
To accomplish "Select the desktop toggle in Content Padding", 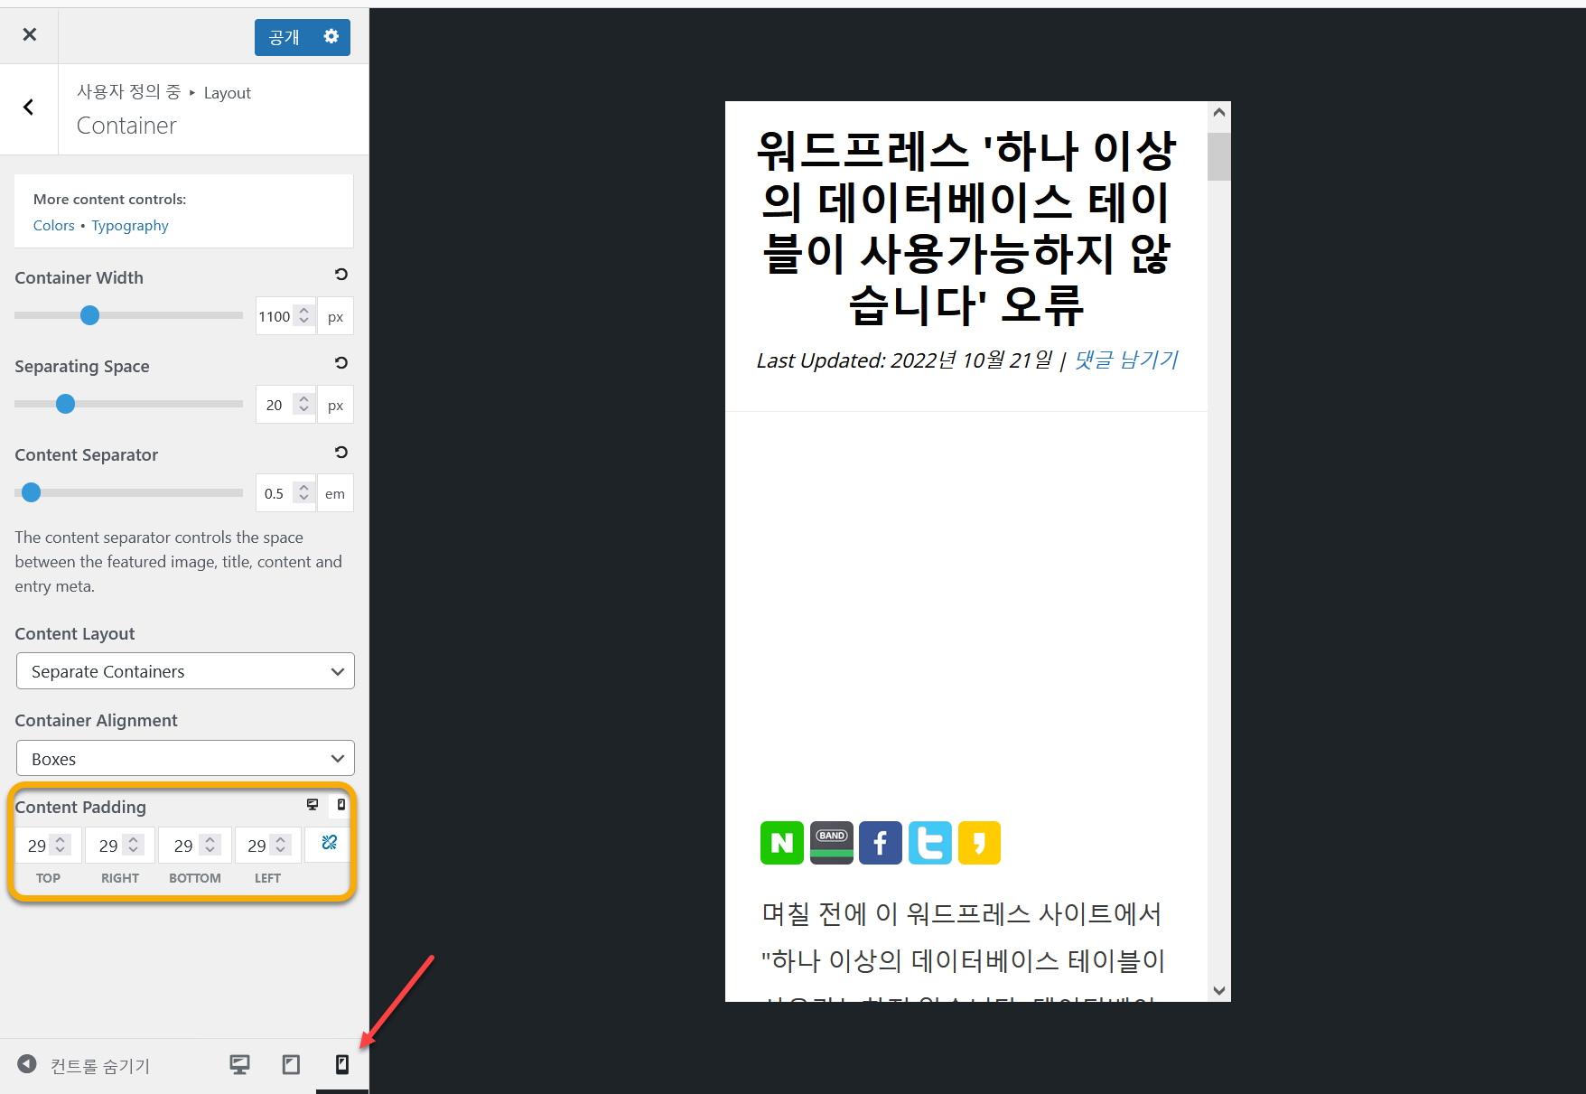I will coord(313,804).
